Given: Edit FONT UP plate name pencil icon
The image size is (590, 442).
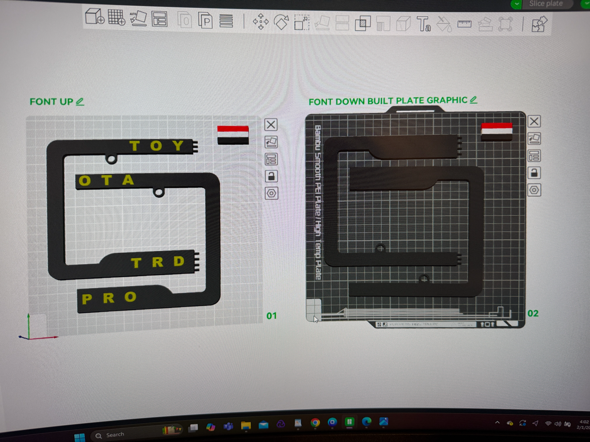Looking at the screenshot, I should tap(80, 102).
